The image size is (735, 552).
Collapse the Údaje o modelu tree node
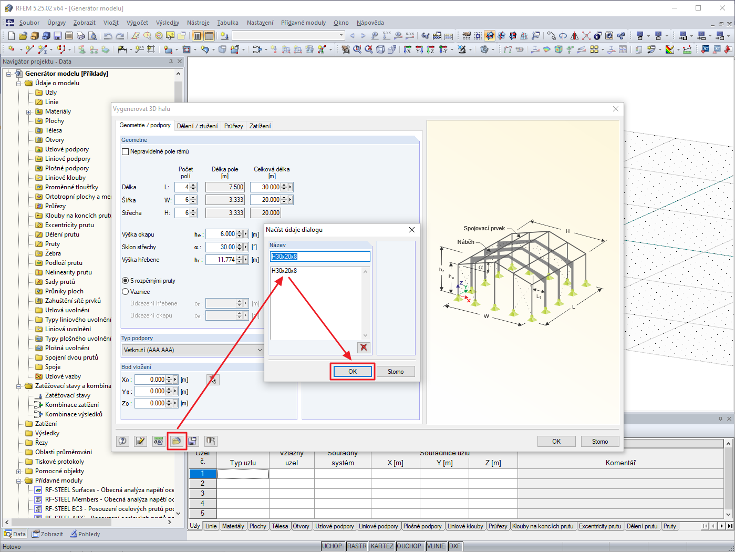[x=19, y=84]
